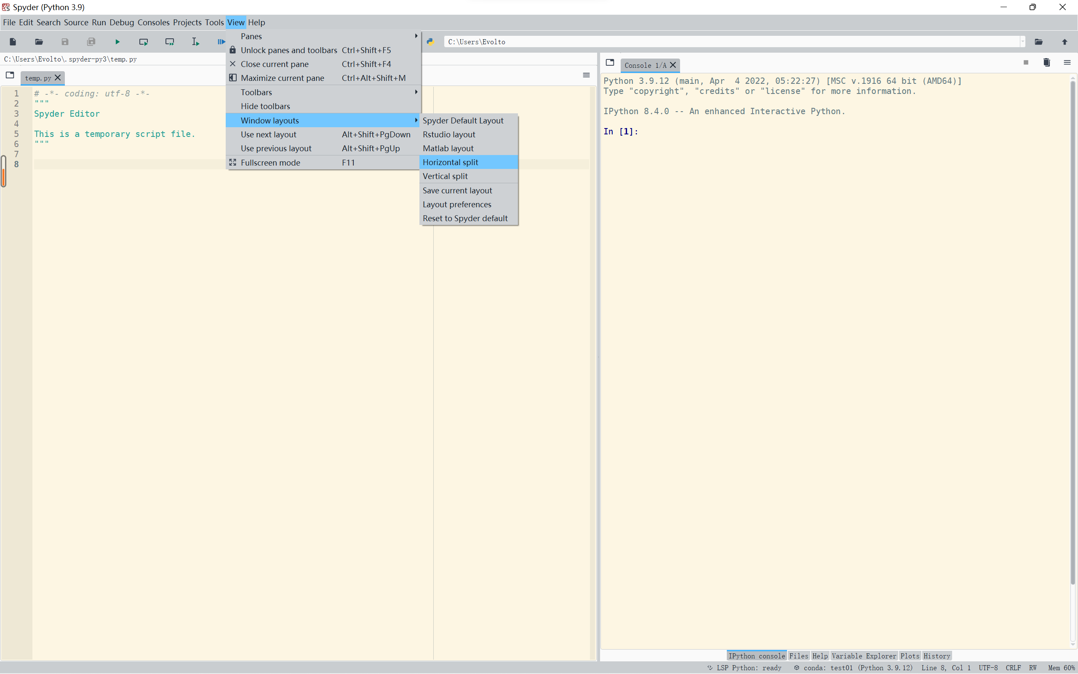This screenshot has height=674, width=1078.
Task: Toggle Fullscreen mode with F11
Action: coord(298,162)
